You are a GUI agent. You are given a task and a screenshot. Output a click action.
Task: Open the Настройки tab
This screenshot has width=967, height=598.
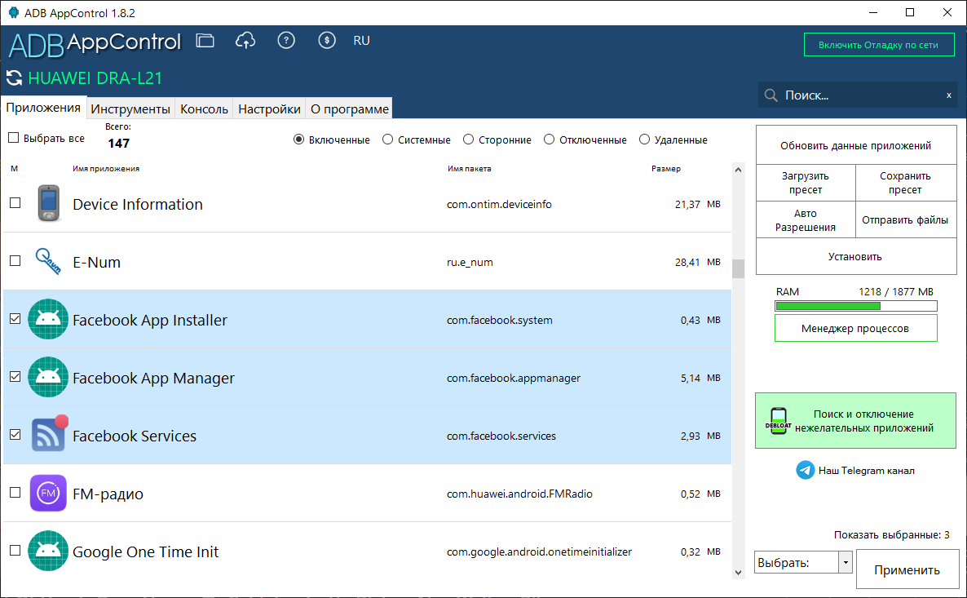(x=270, y=109)
